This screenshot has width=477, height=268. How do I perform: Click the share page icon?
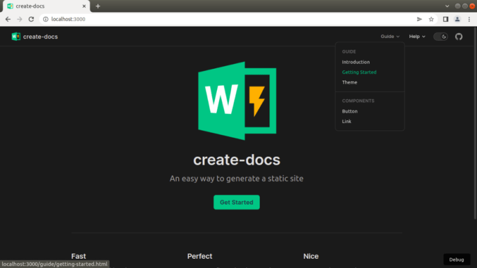point(420,19)
